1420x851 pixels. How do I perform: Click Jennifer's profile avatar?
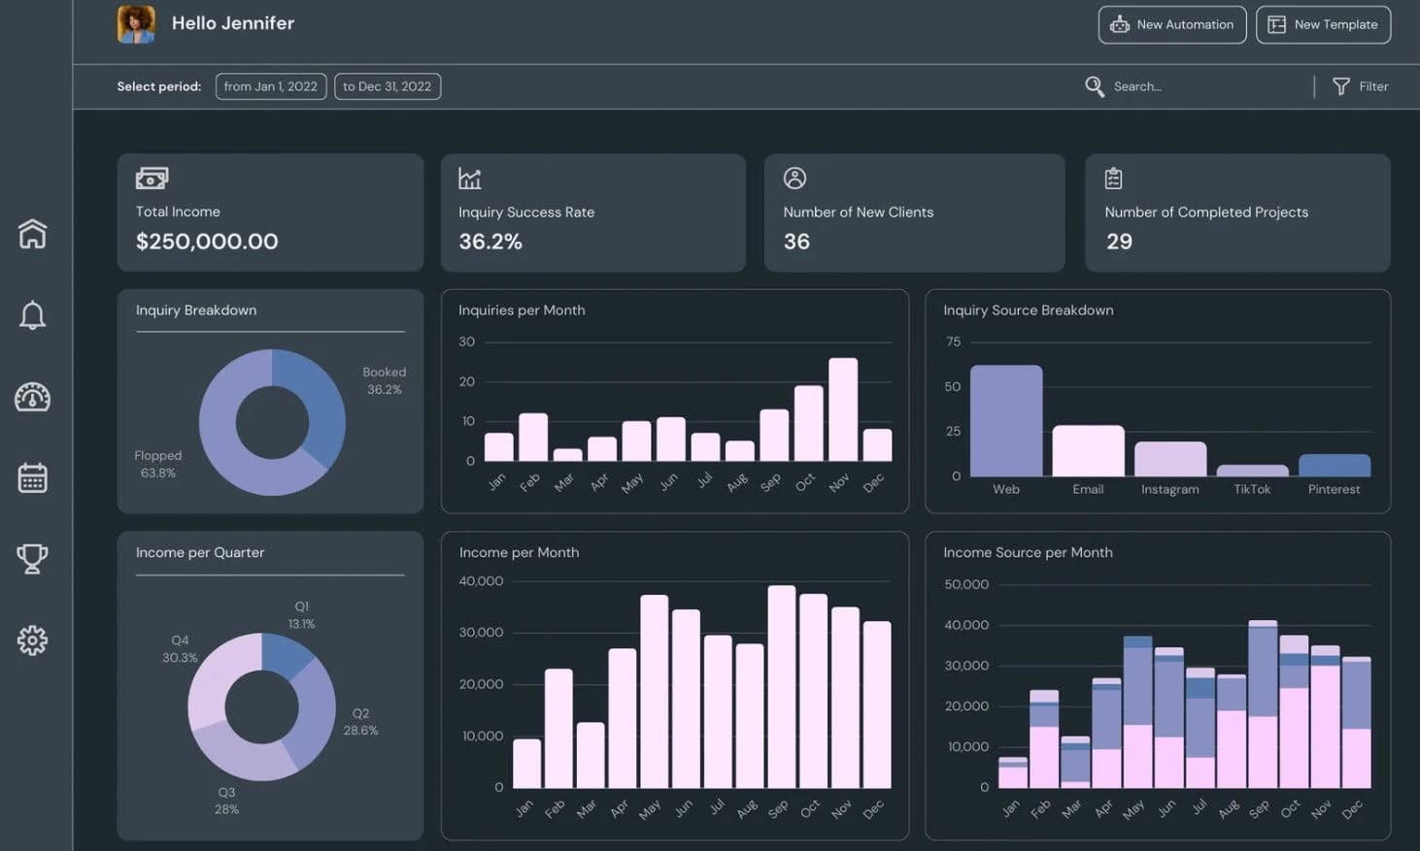[136, 24]
